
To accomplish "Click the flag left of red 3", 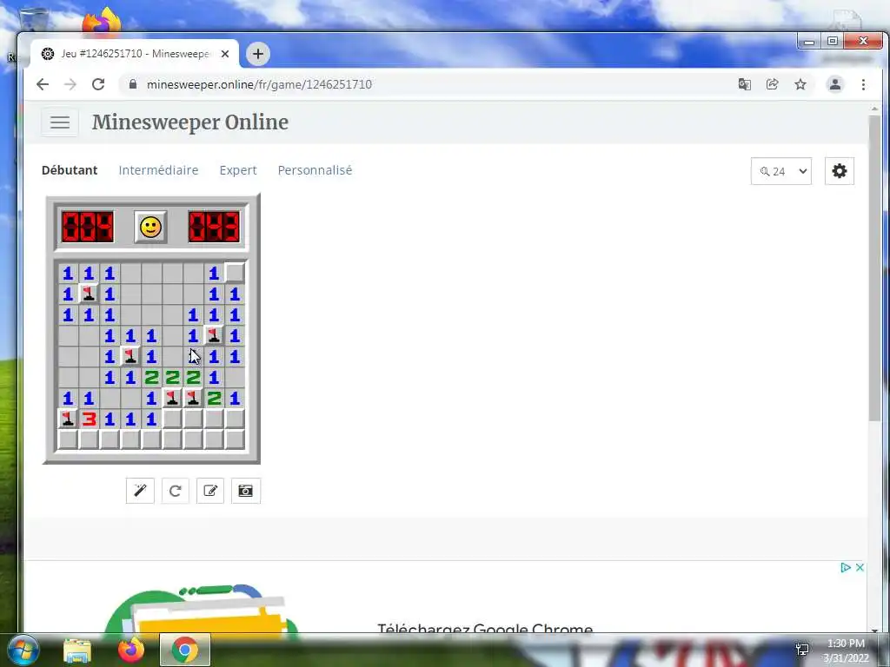I will [x=68, y=419].
